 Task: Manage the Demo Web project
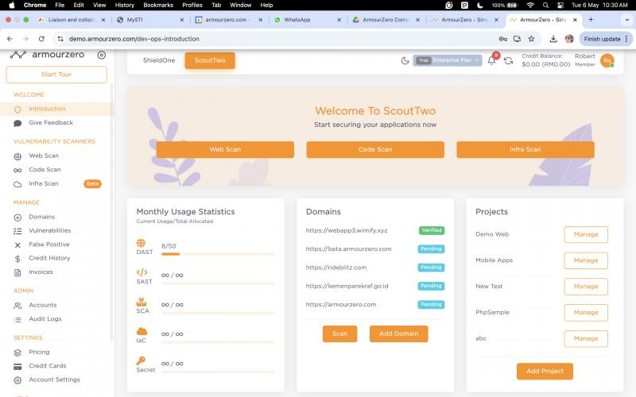[x=586, y=234]
